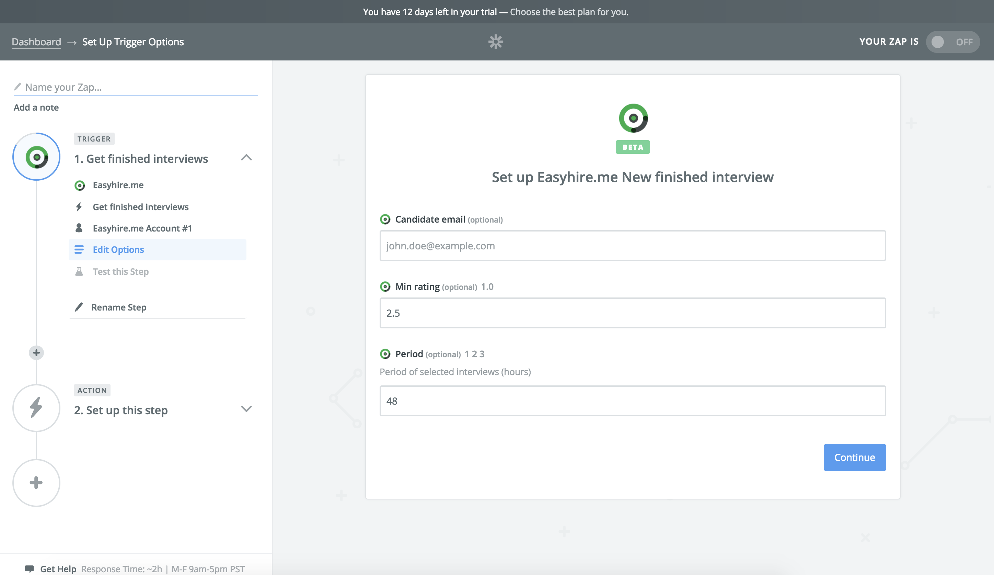994x575 pixels.
Task: Expand the Set up this step action
Action: tap(246, 409)
